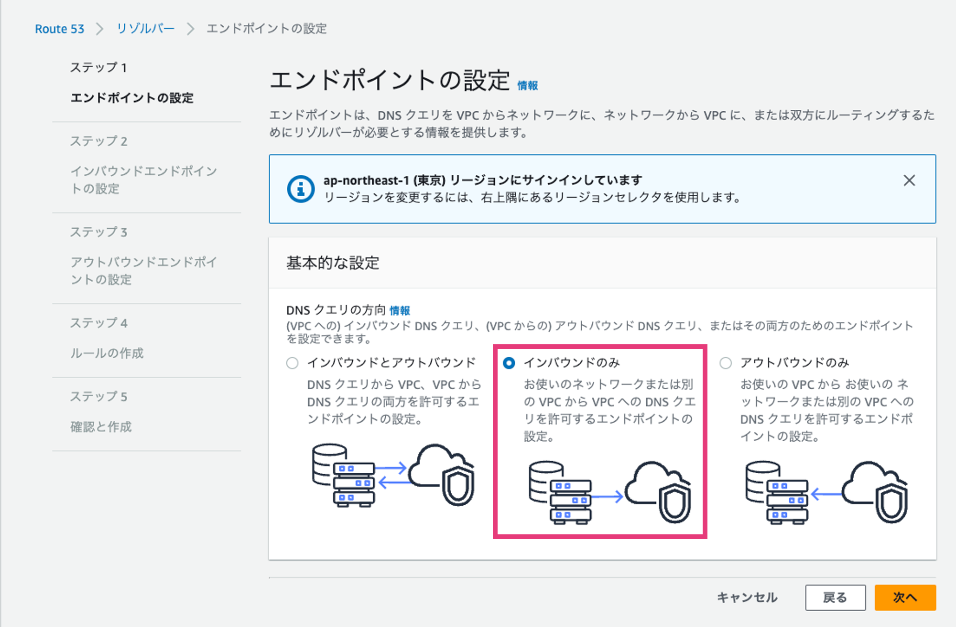Screen dimensions: 956x627
Task: Open リゾルバー from the breadcrumb
Action: 145,29
